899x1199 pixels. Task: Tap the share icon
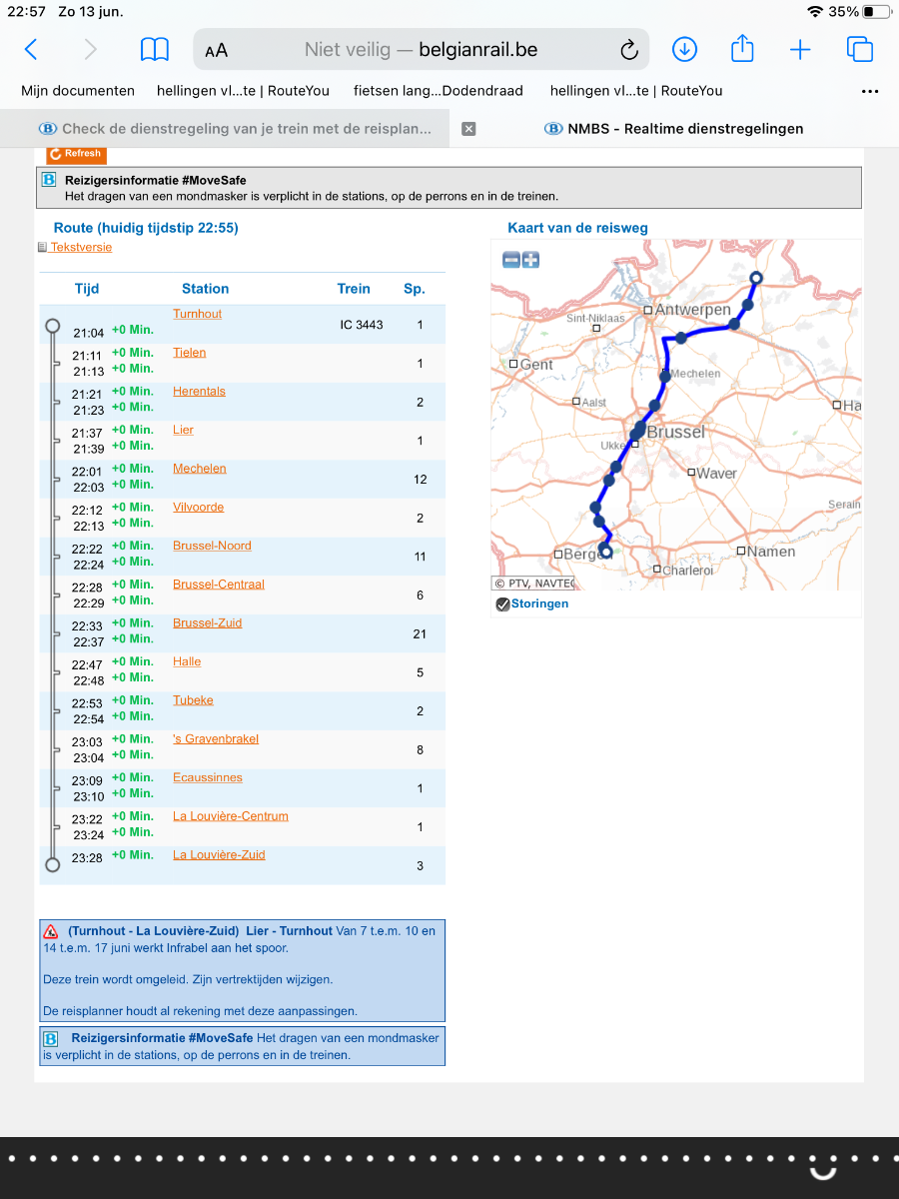click(x=742, y=49)
